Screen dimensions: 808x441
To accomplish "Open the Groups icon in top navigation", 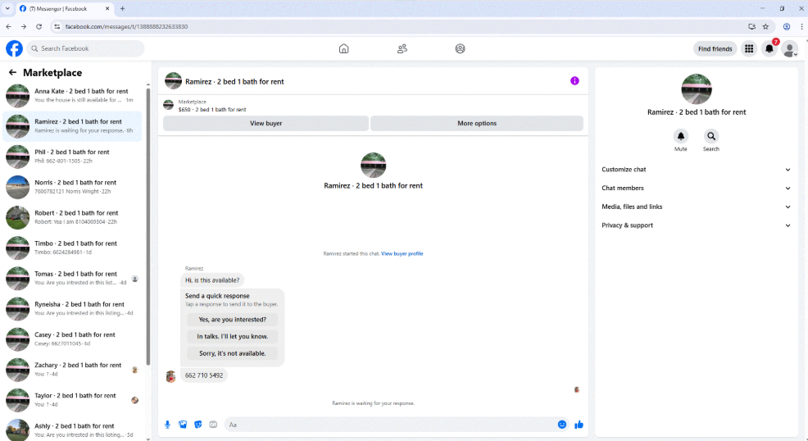I will point(461,48).
